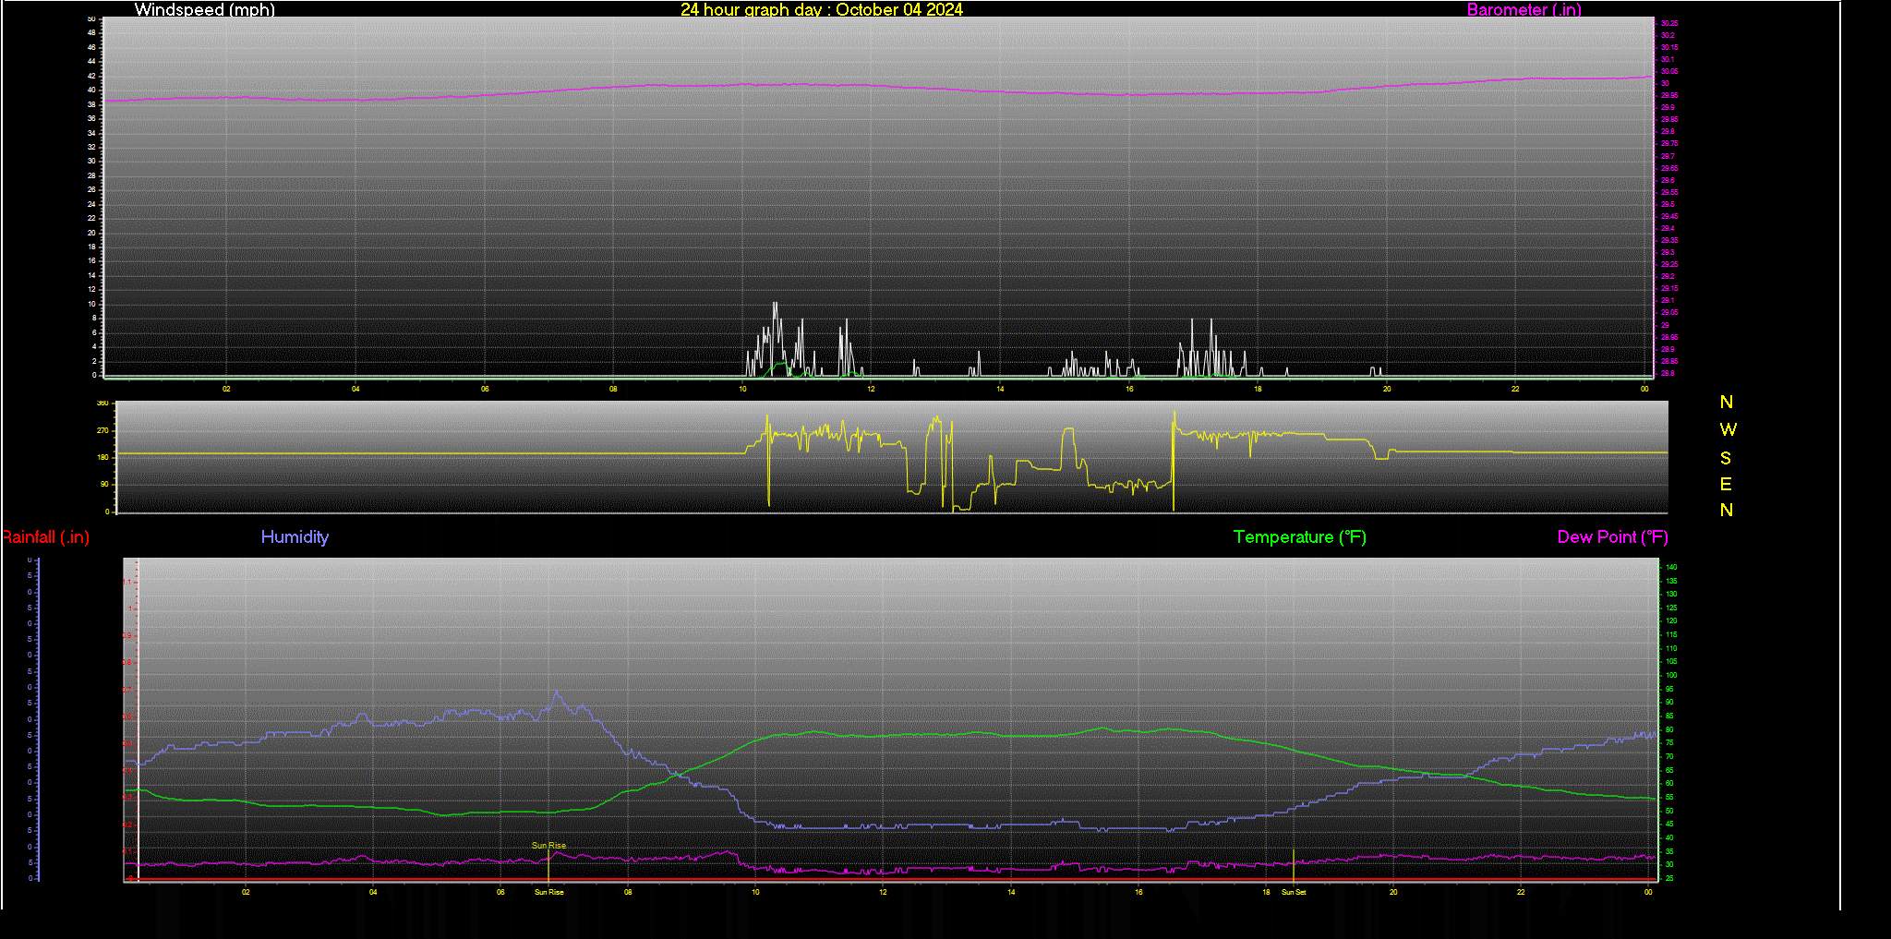Click the "Sun Set" label on the time axis
This screenshot has width=1891, height=939.
(x=1294, y=892)
